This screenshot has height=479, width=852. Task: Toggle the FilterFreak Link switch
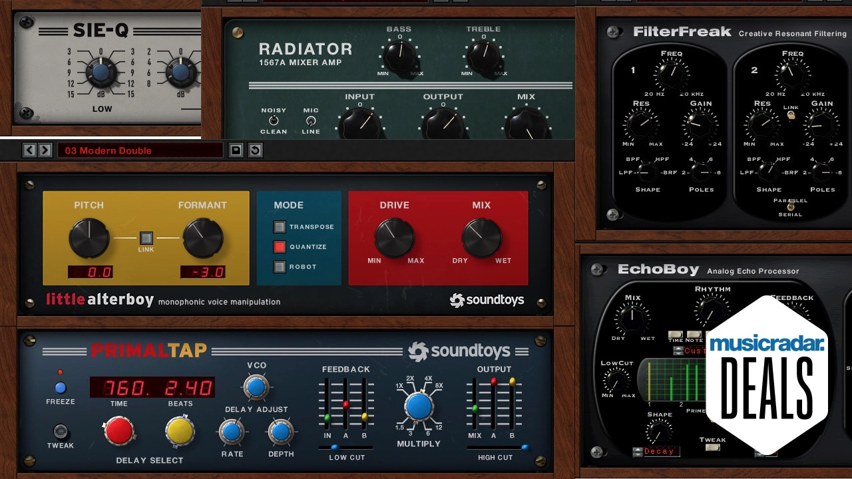click(791, 114)
